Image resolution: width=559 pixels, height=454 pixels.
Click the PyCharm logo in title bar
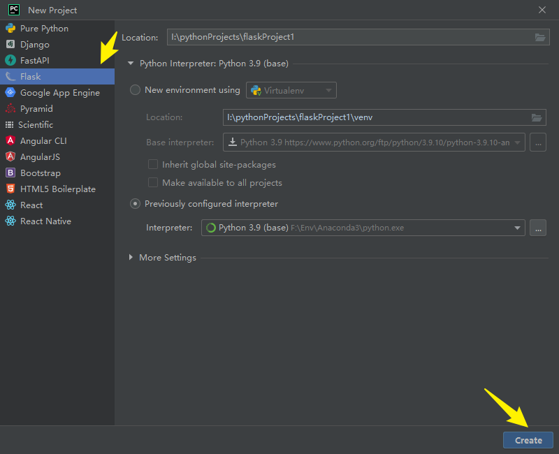coord(14,10)
